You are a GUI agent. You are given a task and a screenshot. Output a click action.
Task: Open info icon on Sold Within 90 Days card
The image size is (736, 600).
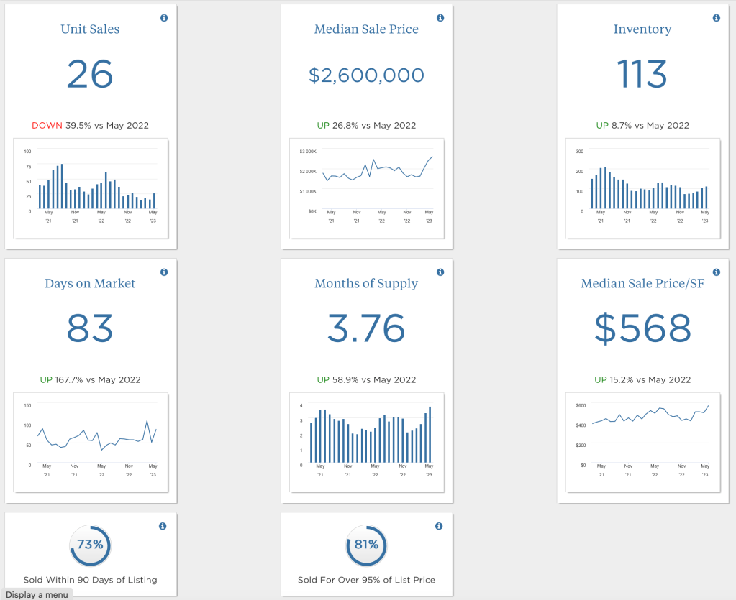[163, 527]
